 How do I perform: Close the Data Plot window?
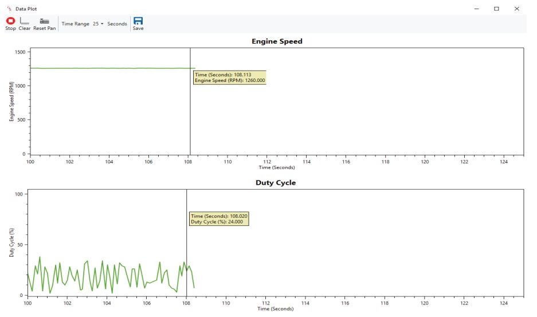pyautogui.click(x=517, y=9)
